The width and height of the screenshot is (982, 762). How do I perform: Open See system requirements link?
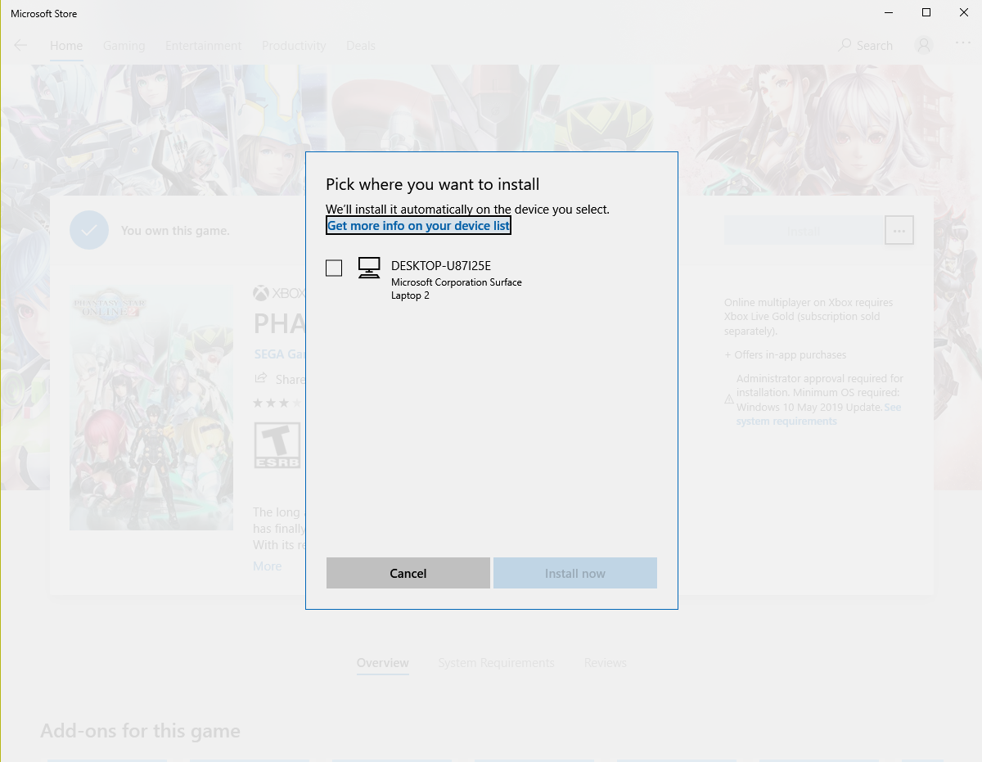coord(818,414)
